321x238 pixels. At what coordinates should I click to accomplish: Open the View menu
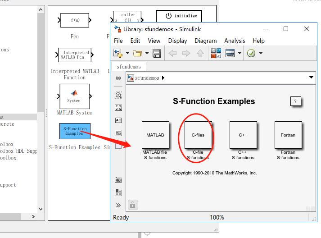click(154, 41)
